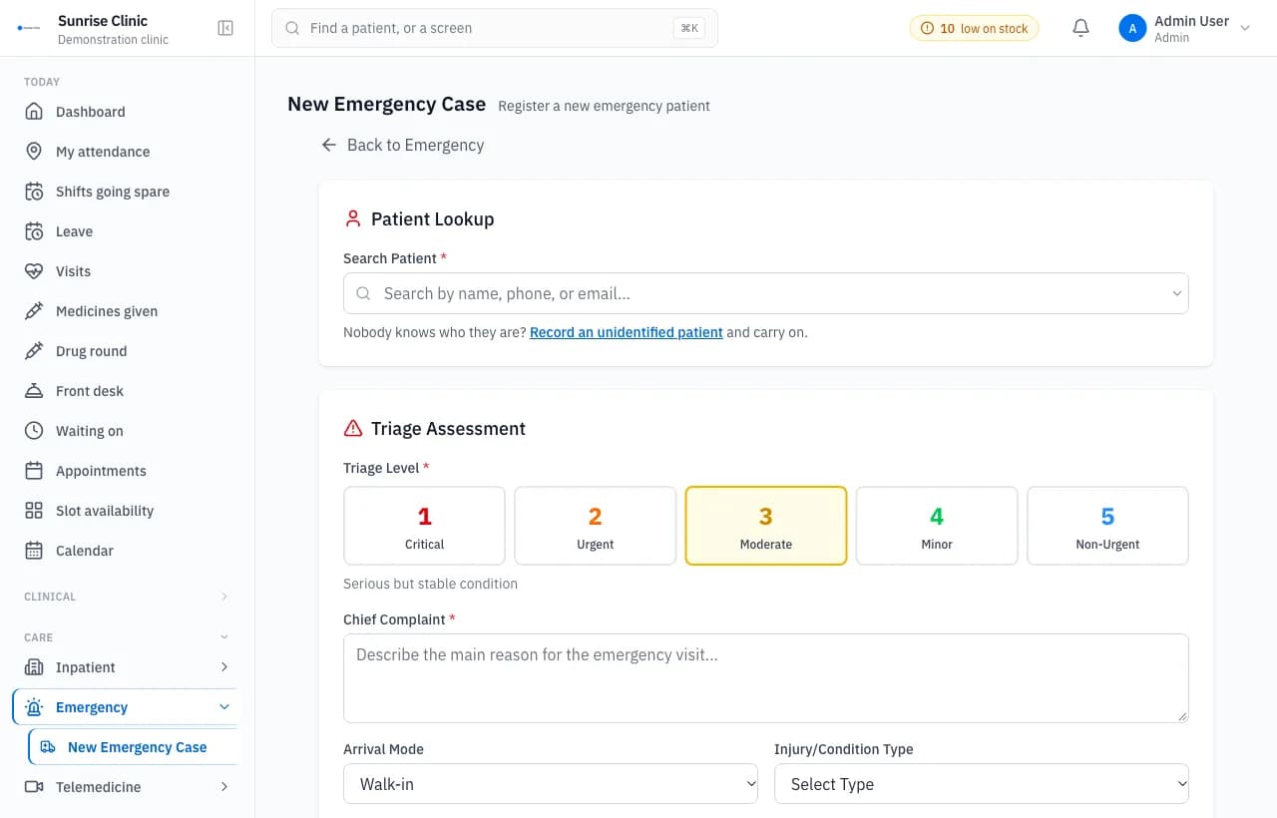Collapse the sidebar panel icon

(225, 28)
